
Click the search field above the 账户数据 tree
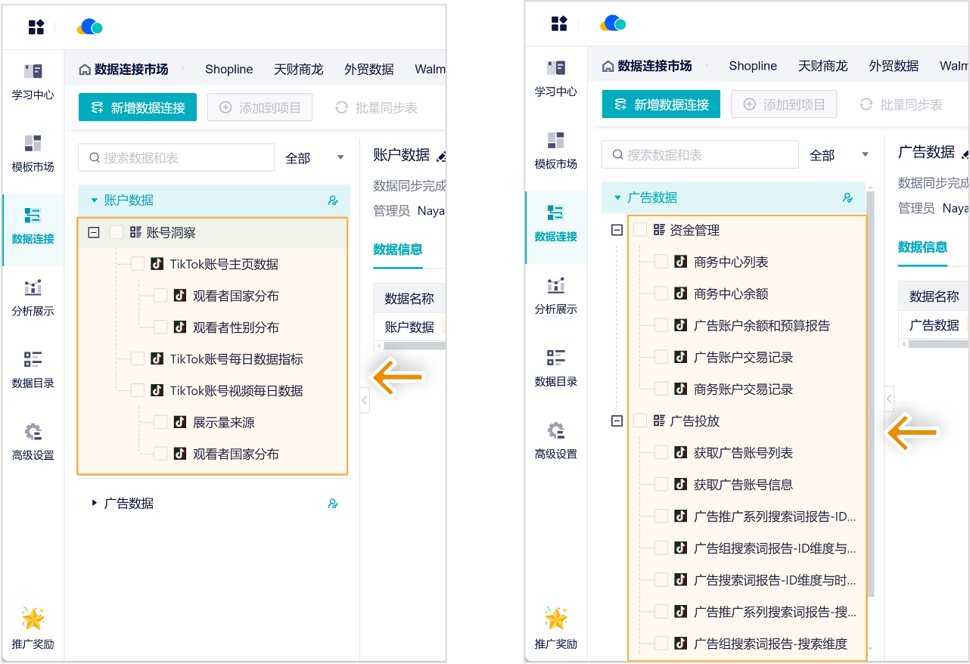pos(178,158)
